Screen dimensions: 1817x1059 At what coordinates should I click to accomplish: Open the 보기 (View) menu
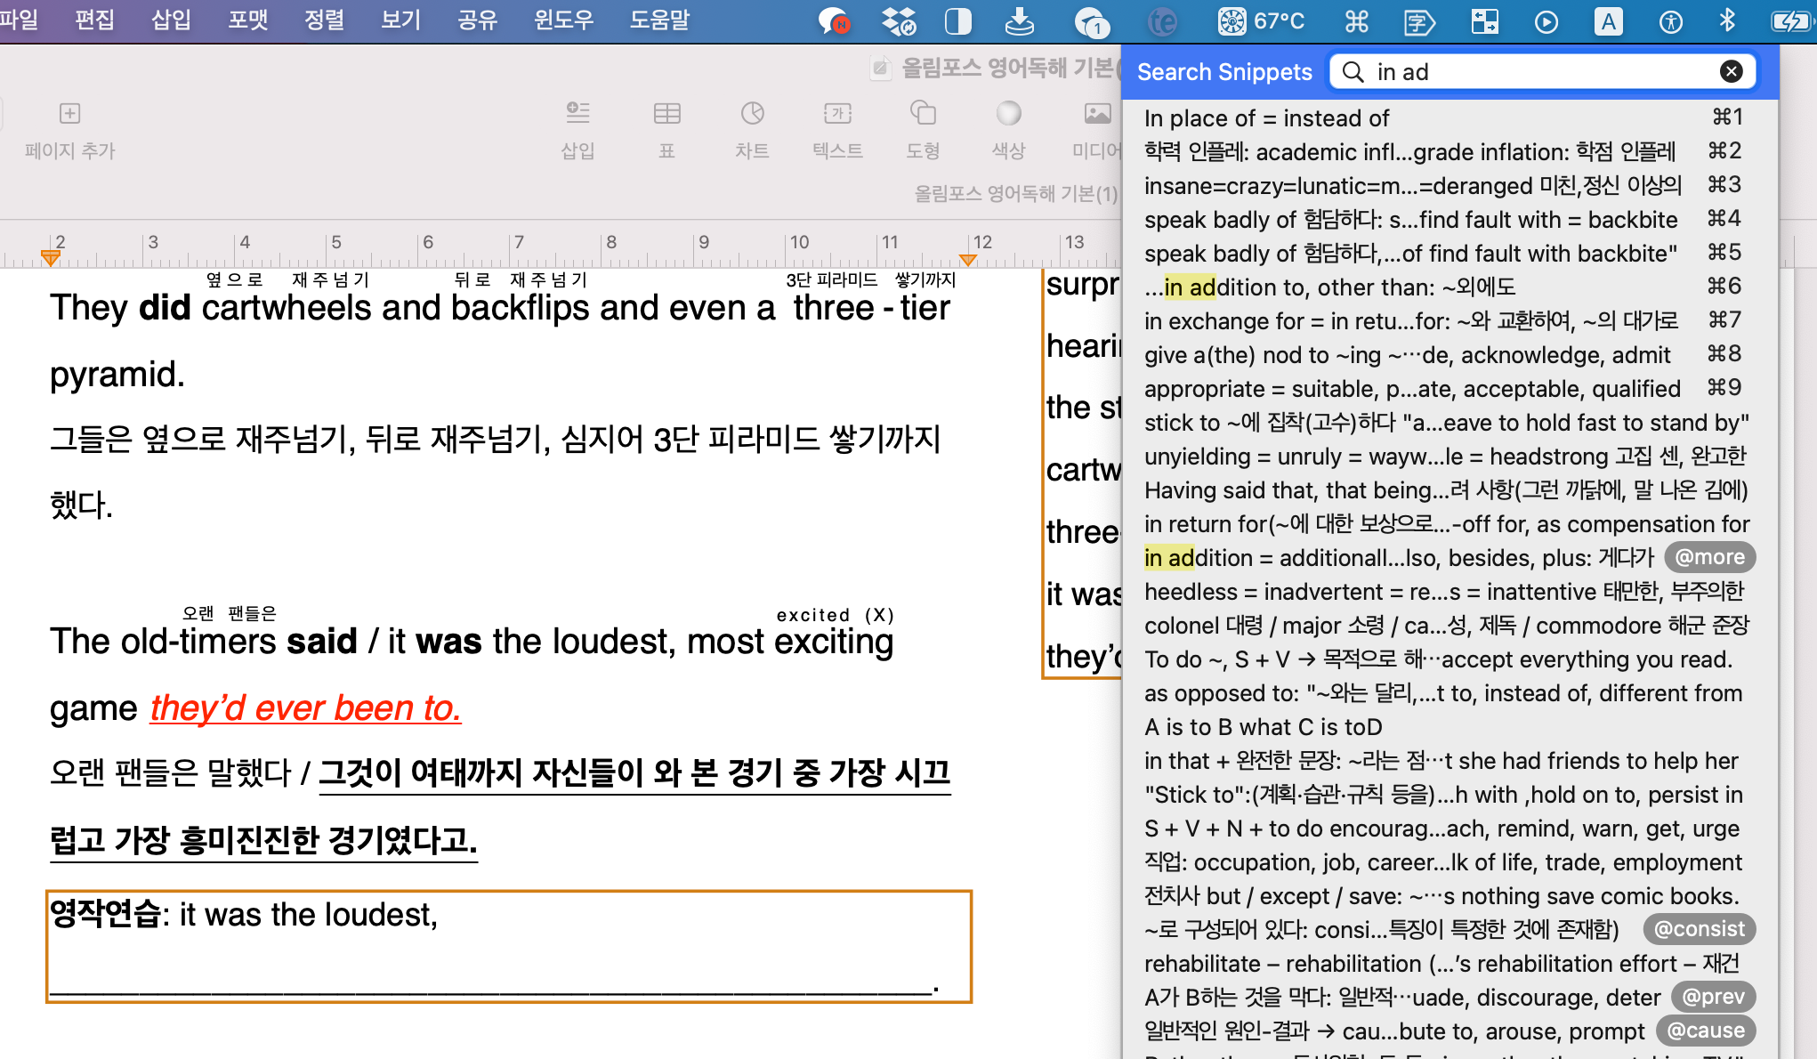pos(400,20)
